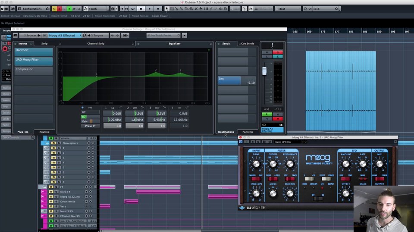Image resolution: width=414 pixels, height=232 pixels.
Task: Open the Compressor insert slot
Action: [x=34, y=71]
